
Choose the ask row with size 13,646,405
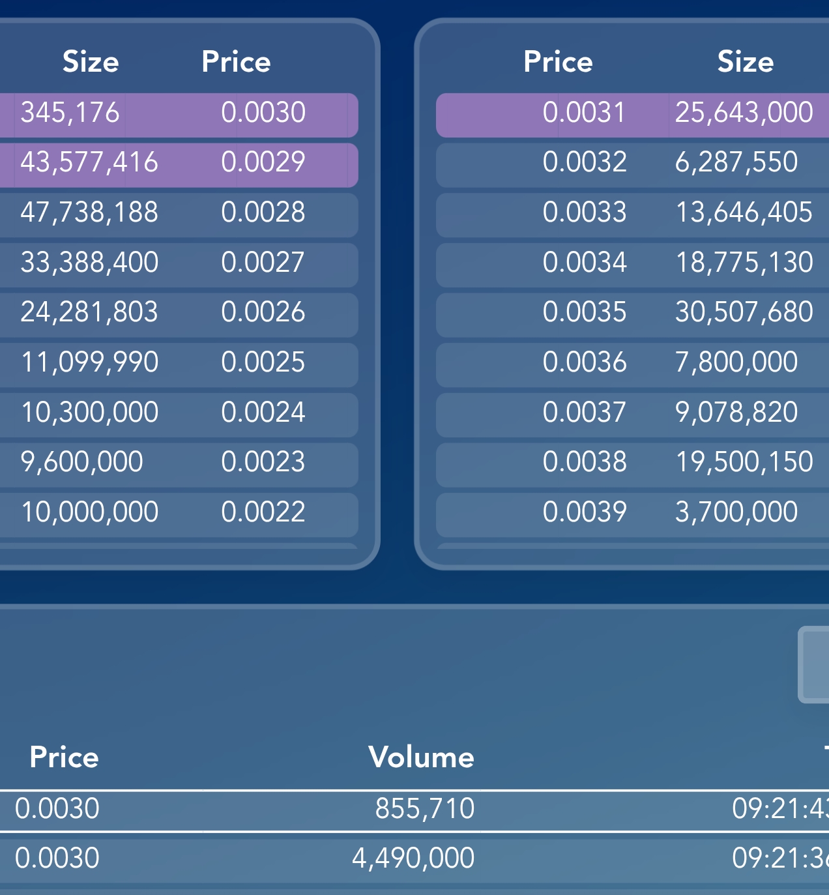tap(632, 215)
